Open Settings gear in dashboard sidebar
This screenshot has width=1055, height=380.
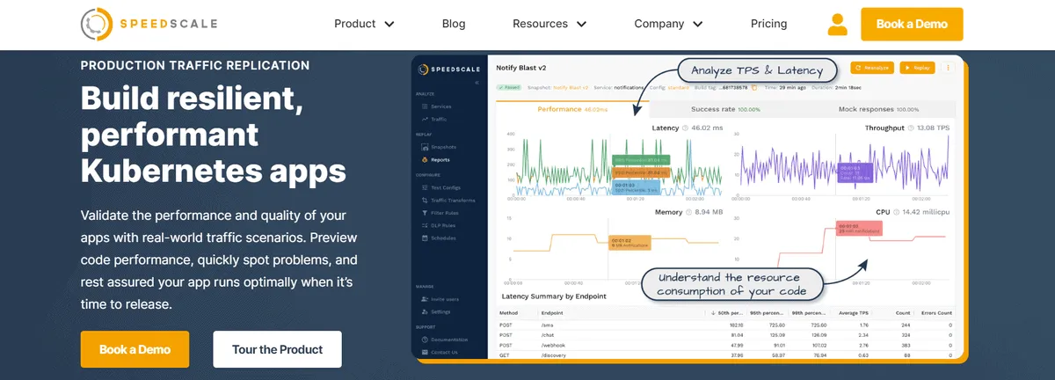point(425,312)
